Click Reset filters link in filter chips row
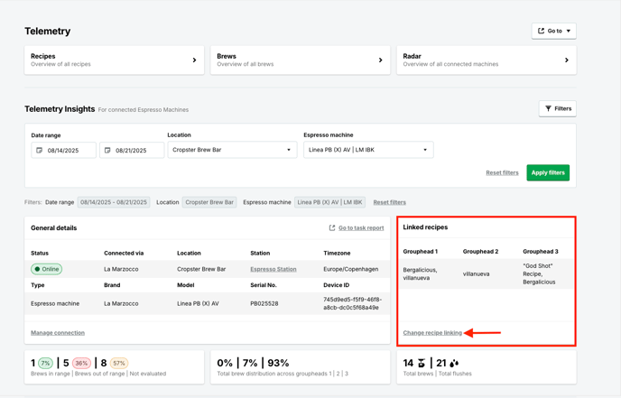Viewport: 621px width, 398px height. (389, 202)
